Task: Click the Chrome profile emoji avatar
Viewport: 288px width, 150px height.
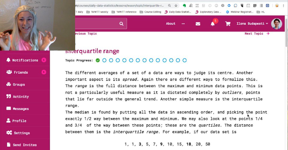Action: tap(277, 6)
